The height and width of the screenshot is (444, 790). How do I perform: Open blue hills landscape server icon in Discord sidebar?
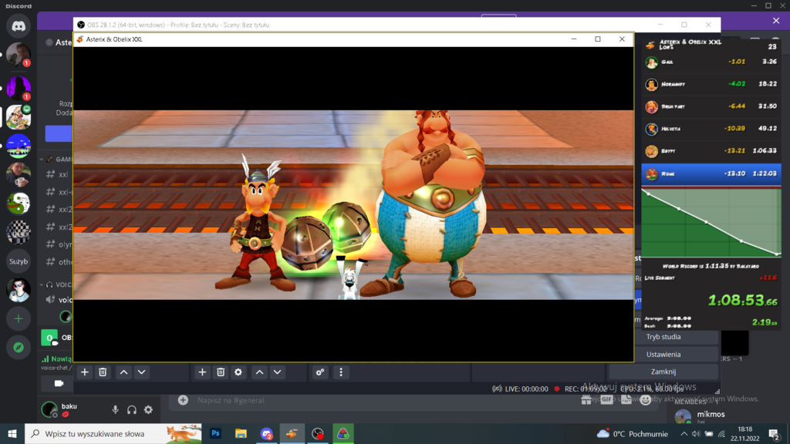(x=19, y=146)
